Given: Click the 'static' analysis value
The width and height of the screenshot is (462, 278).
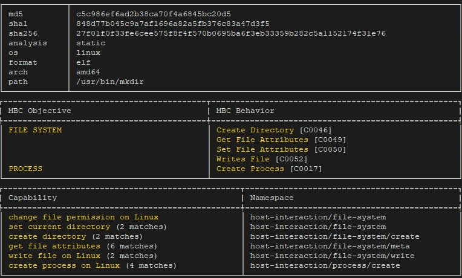Looking at the screenshot, I should coord(91,43).
